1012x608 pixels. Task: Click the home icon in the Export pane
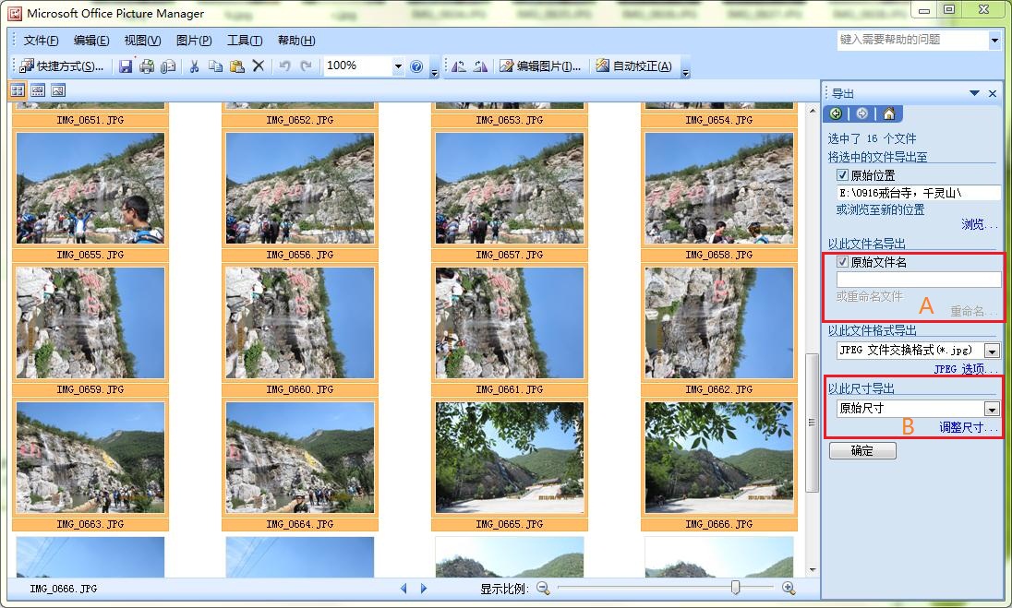(x=888, y=113)
